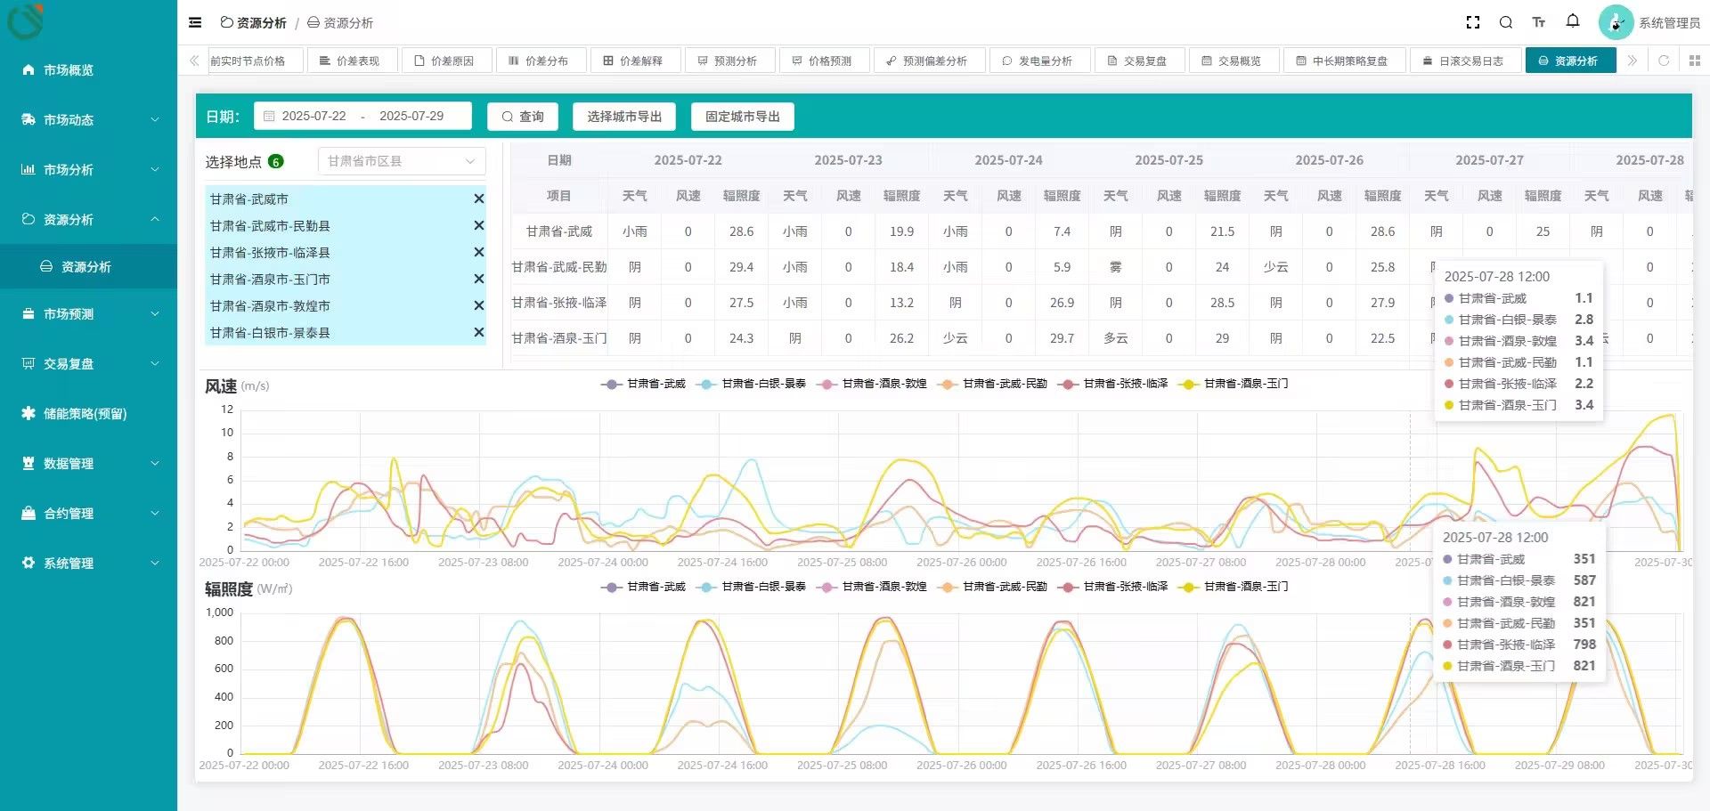1710x811 pixels.
Task: Expand the 市场动态 sidebar menu
Action: (x=88, y=119)
